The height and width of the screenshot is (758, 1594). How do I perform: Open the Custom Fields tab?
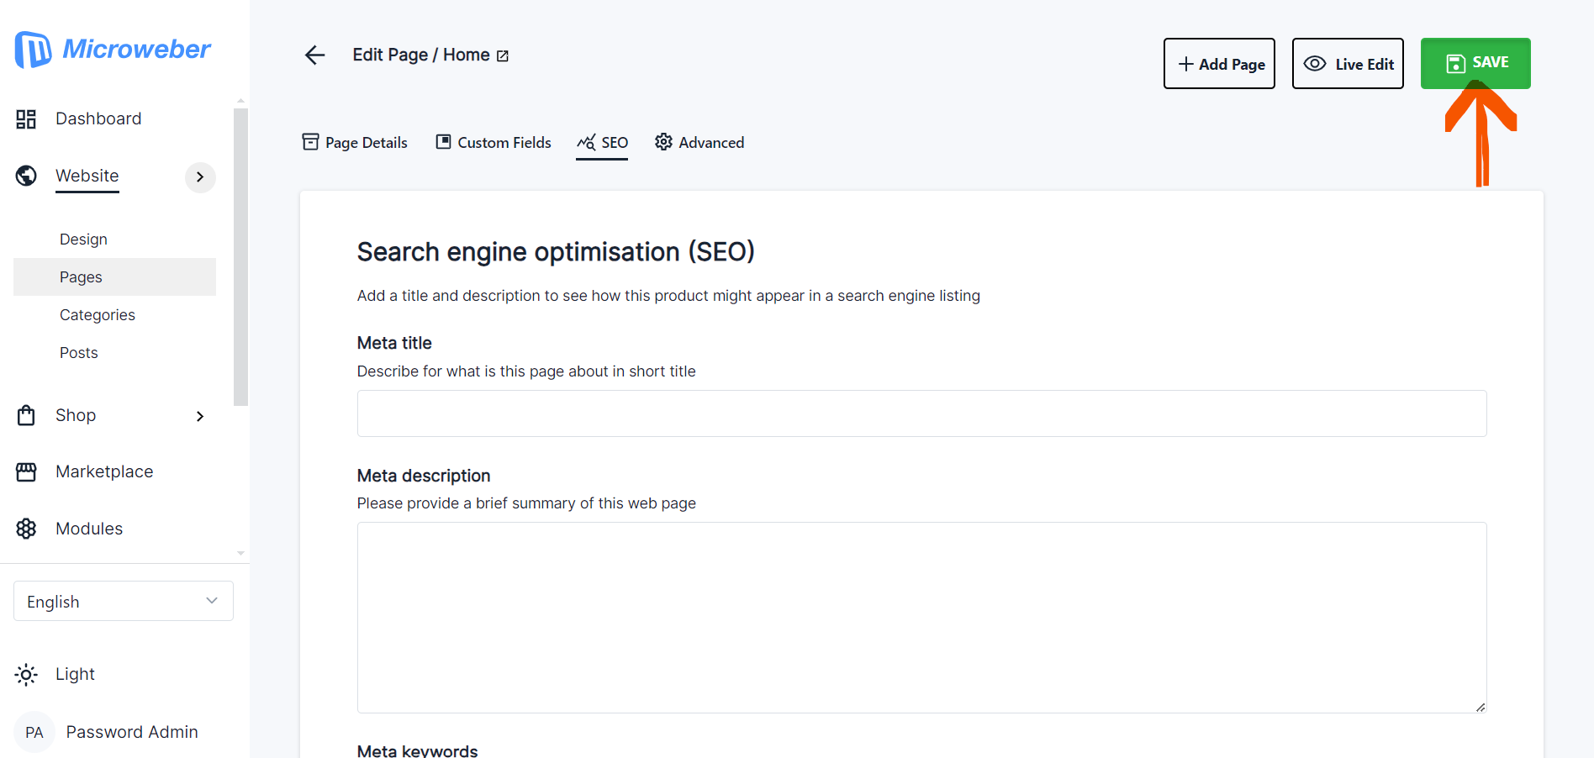(x=494, y=143)
